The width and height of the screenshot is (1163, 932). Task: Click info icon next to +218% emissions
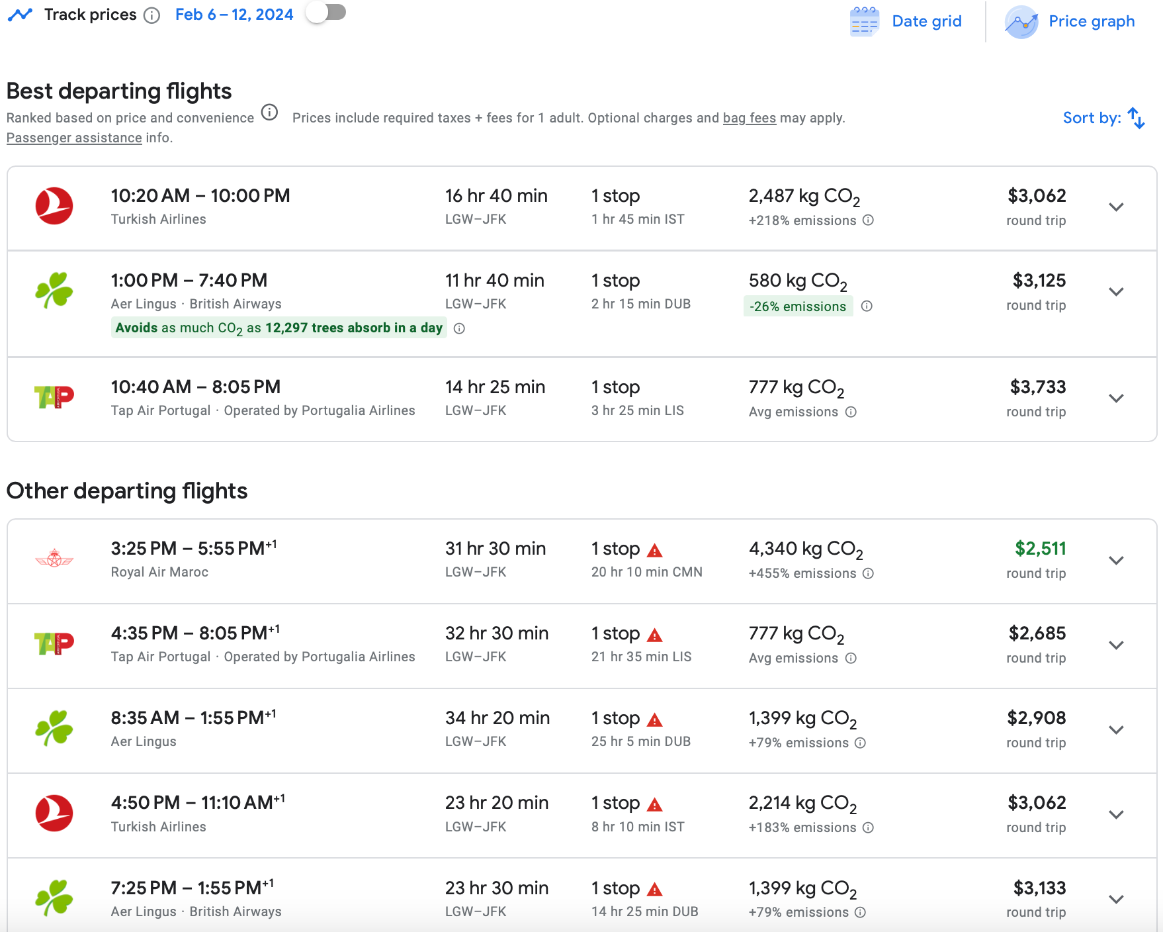(868, 220)
